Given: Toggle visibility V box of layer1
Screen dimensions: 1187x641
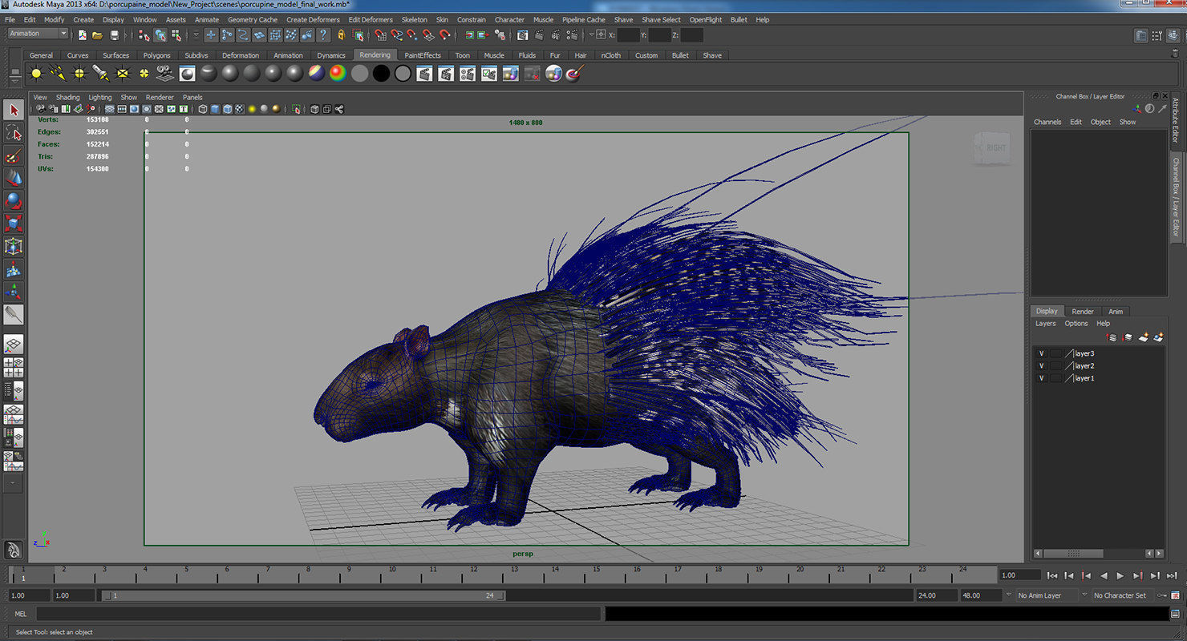Looking at the screenshot, I should (1042, 377).
